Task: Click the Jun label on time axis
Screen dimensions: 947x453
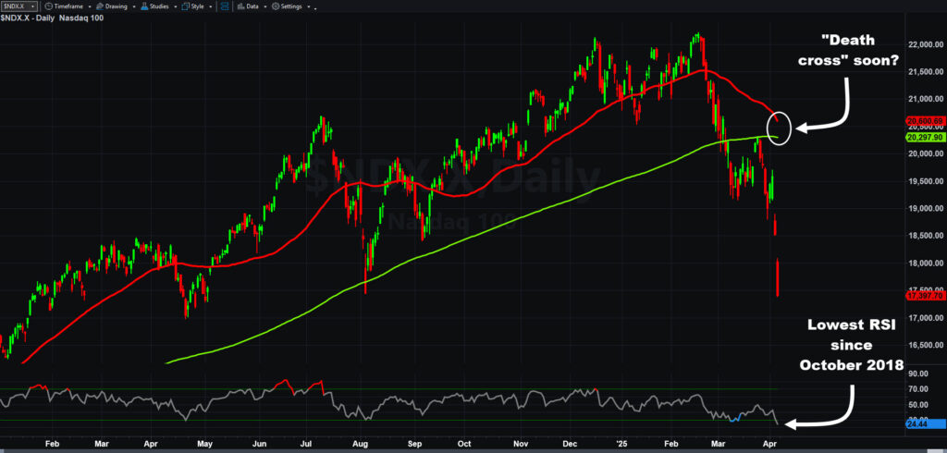Action: [x=260, y=443]
